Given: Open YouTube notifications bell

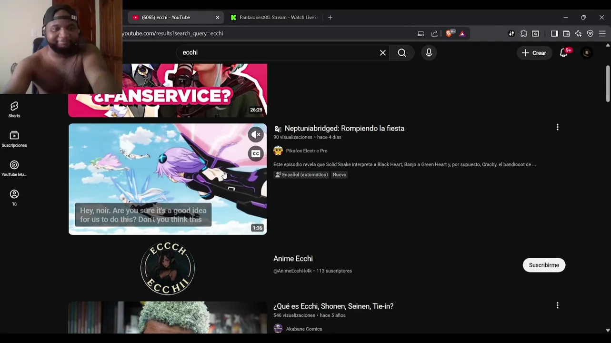Looking at the screenshot, I should (x=564, y=53).
